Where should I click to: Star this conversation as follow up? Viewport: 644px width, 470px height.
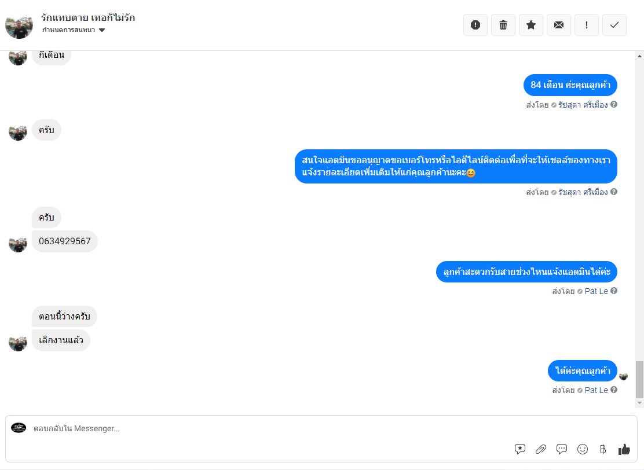click(531, 25)
